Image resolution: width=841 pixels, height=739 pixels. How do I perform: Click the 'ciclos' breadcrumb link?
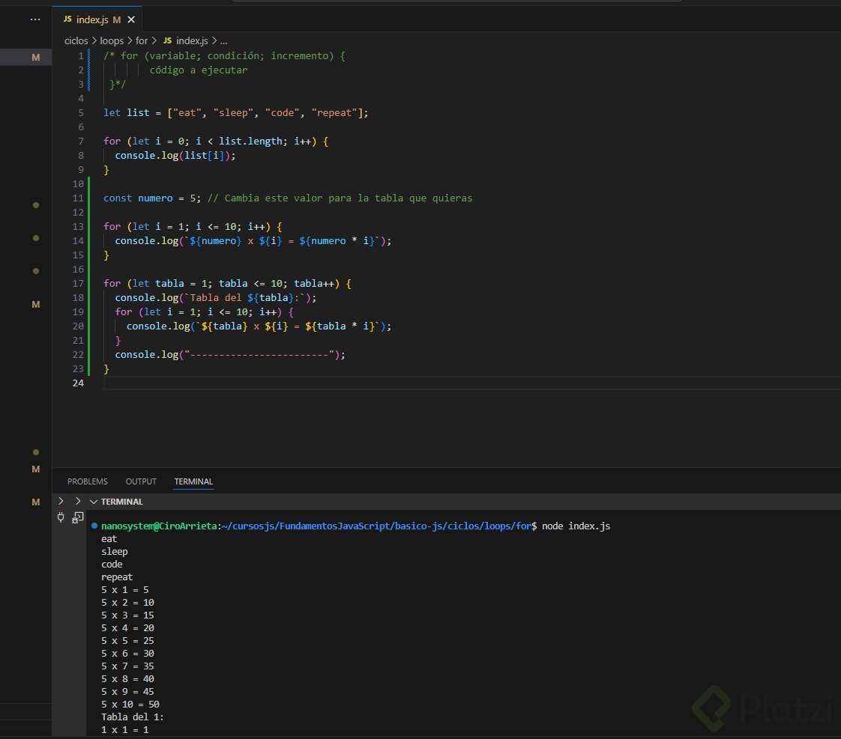click(76, 40)
